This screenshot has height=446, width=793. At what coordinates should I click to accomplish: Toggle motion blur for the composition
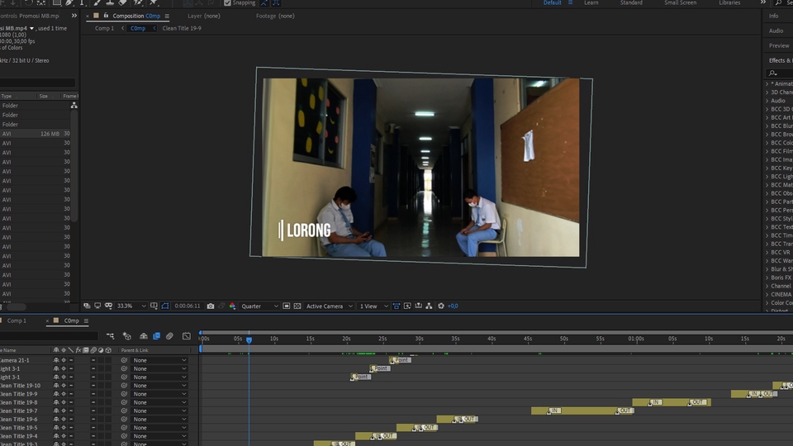[169, 336]
